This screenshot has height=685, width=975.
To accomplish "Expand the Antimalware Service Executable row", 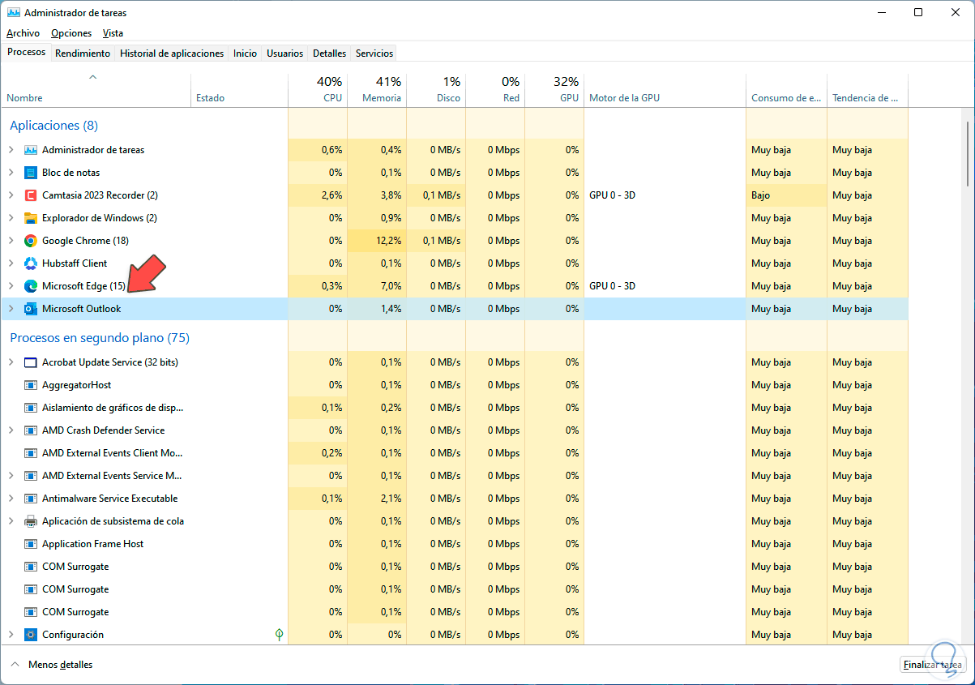I will click(11, 499).
